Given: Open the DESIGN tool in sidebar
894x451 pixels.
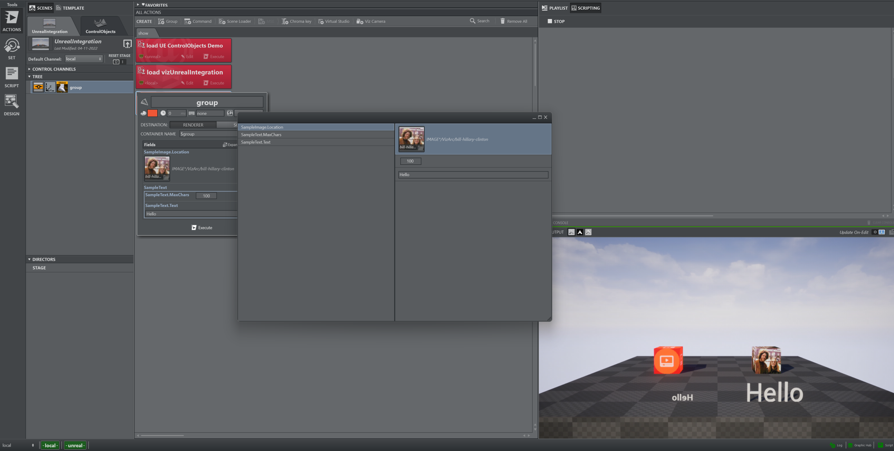Looking at the screenshot, I should (x=12, y=105).
